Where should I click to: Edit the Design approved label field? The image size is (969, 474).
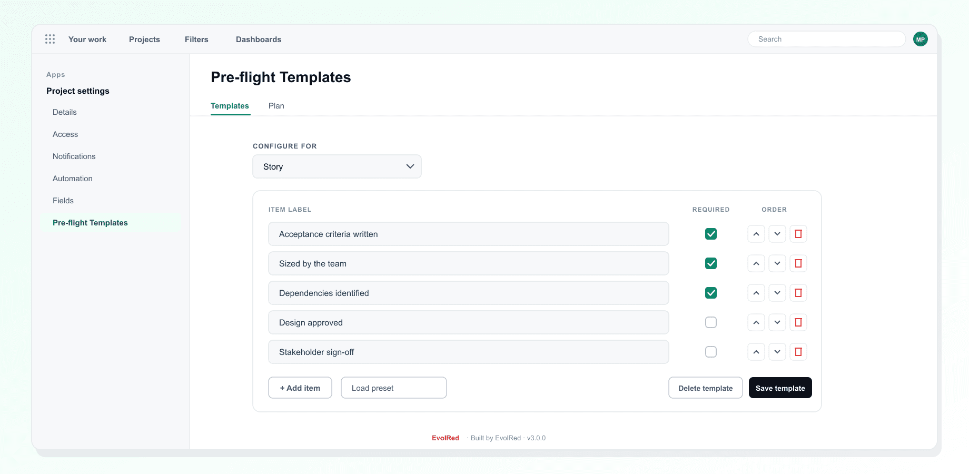(x=469, y=322)
